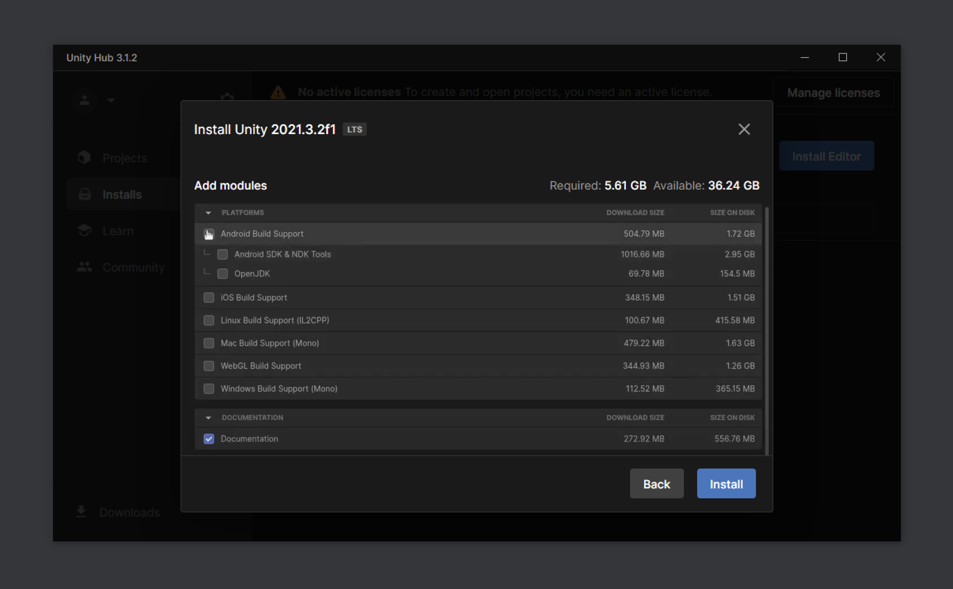Go Back to version selection
The height and width of the screenshot is (589, 953).
pos(657,483)
